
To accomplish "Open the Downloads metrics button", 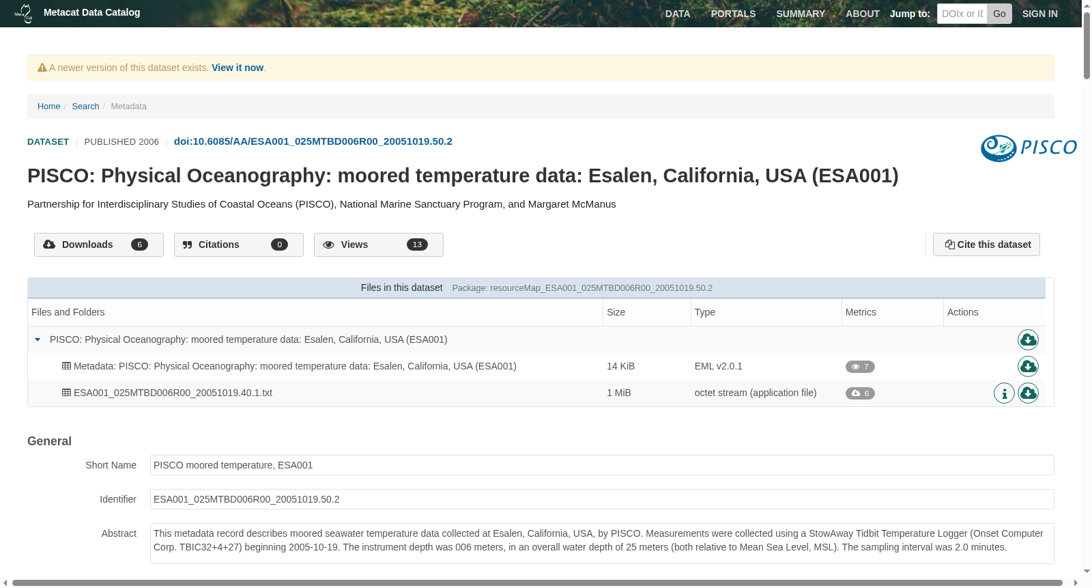I will coord(99,244).
